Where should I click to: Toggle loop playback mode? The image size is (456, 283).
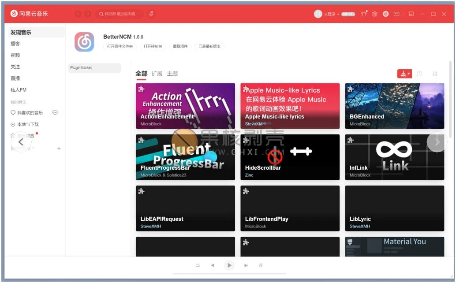coord(198,265)
